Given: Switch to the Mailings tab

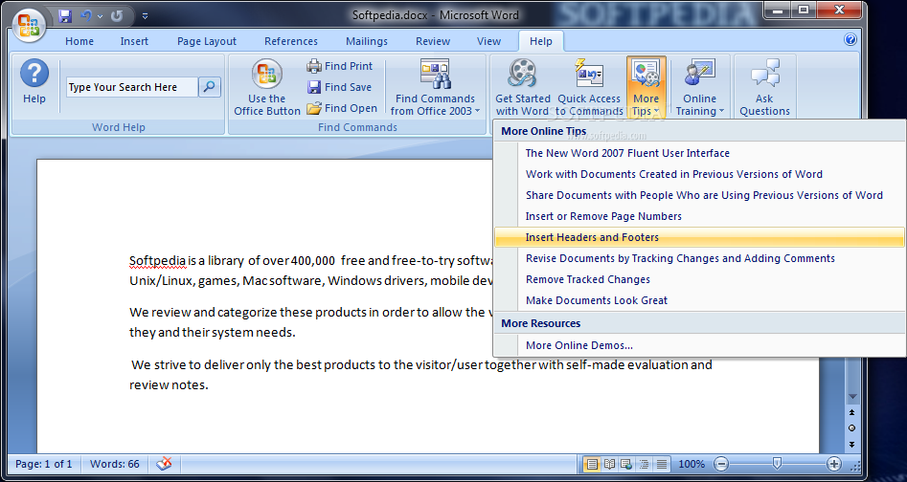Looking at the screenshot, I should tap(367, 41).
